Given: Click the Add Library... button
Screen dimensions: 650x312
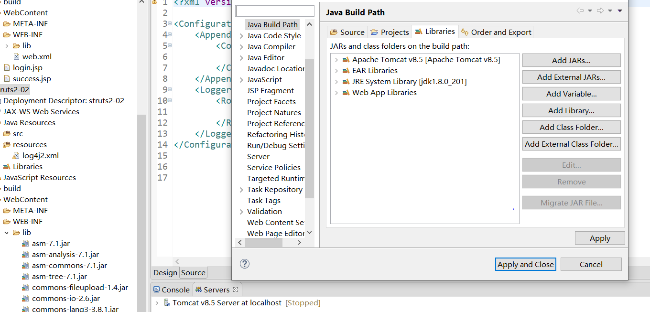Looking at the screenshot, I should point(571,110).
